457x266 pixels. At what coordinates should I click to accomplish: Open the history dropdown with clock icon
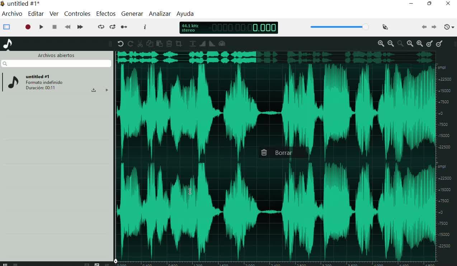pos(449,27)
